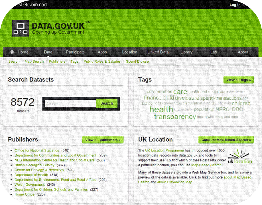Open Public Roles & Salaries link
The height and width of the screenshot is (205, 262).
pos(102,61)
